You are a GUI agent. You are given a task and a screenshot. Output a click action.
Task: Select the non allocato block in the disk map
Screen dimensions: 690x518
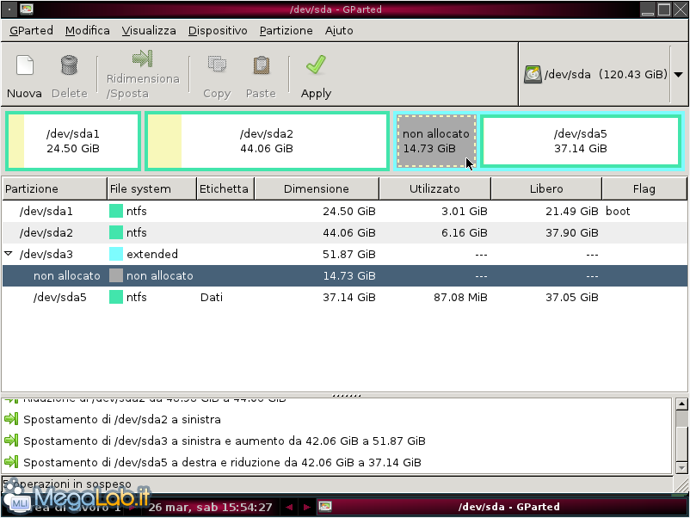tap(436, 141)
